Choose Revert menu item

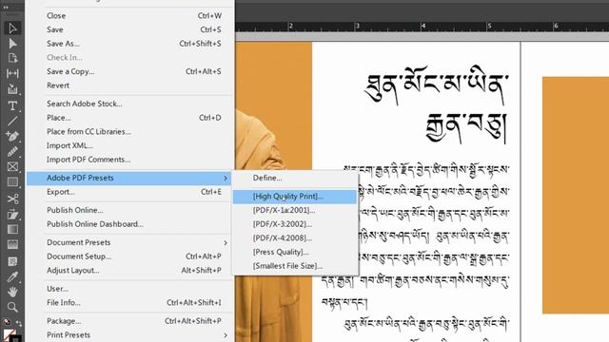(x=129, y=85)
